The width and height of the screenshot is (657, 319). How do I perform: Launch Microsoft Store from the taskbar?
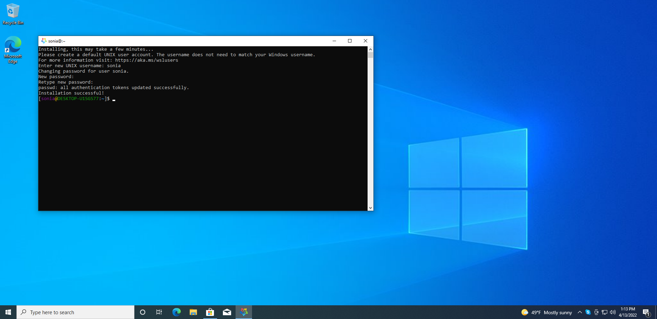210,312
